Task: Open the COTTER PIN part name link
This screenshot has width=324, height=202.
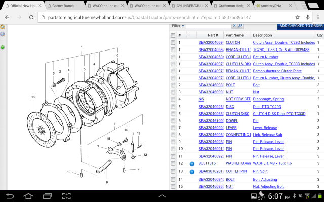Action: 236,171
